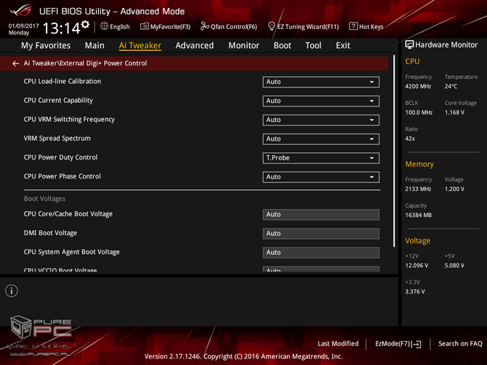Viewport: 487px width, 365px height.
Task: Click CPU Core/Cache Boot Voltage field
Action: click(x=321, y=215)
